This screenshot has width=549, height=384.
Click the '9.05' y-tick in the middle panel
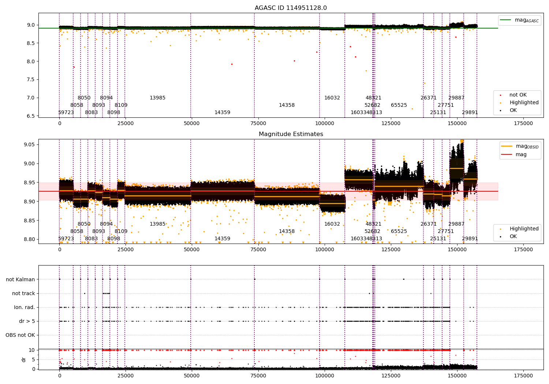coord(30,144)
